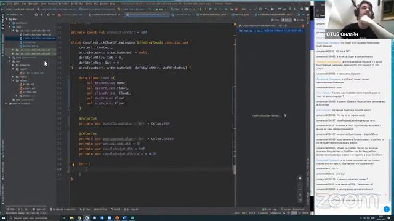Select colors.xml in the project tree
The image size is (394, 221).
click(28, 88)
